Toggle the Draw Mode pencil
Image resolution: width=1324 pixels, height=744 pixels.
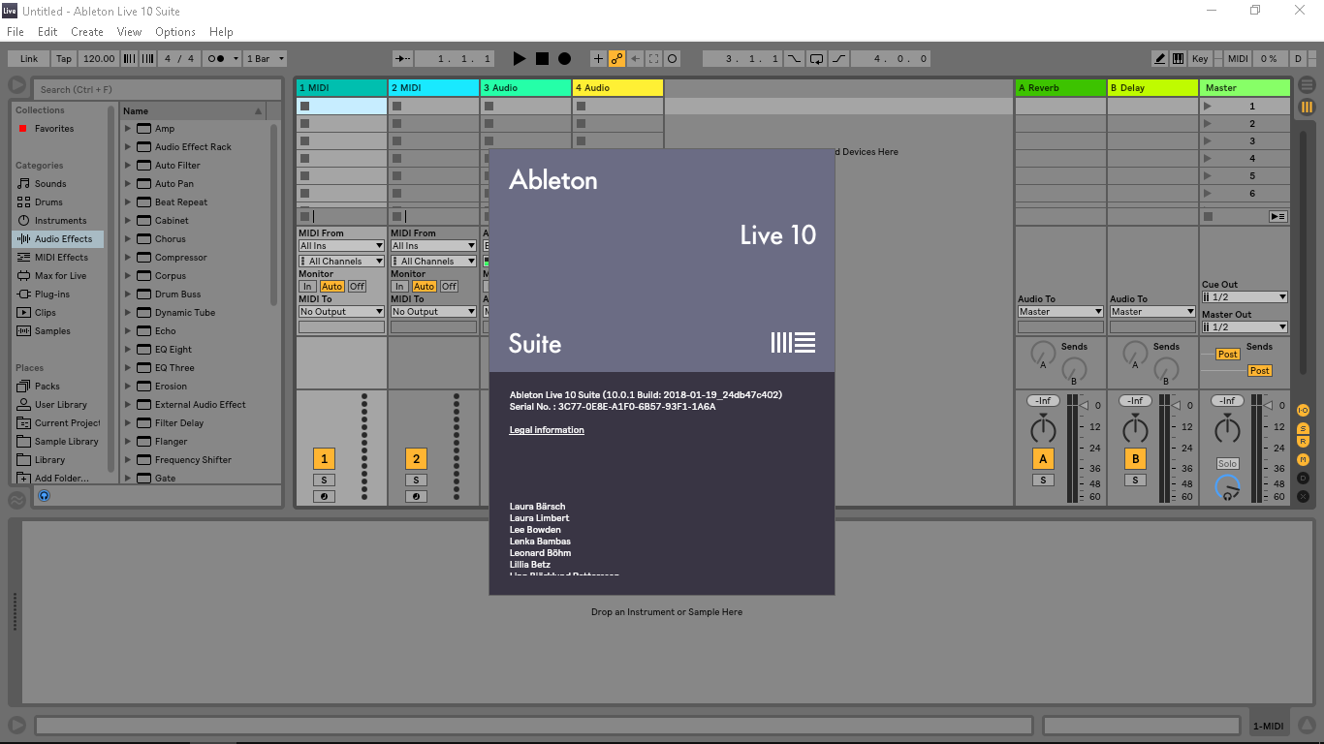1160,59
